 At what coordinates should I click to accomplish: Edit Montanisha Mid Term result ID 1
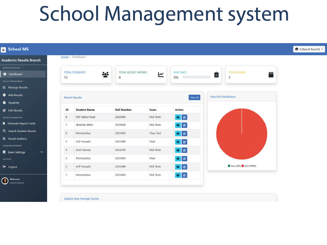pos(184,175)
